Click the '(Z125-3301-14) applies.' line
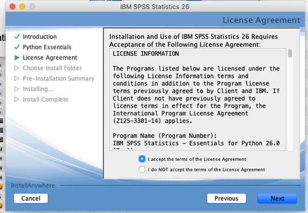This screenshot has width=308, height=213. click(x=152, y=121)
